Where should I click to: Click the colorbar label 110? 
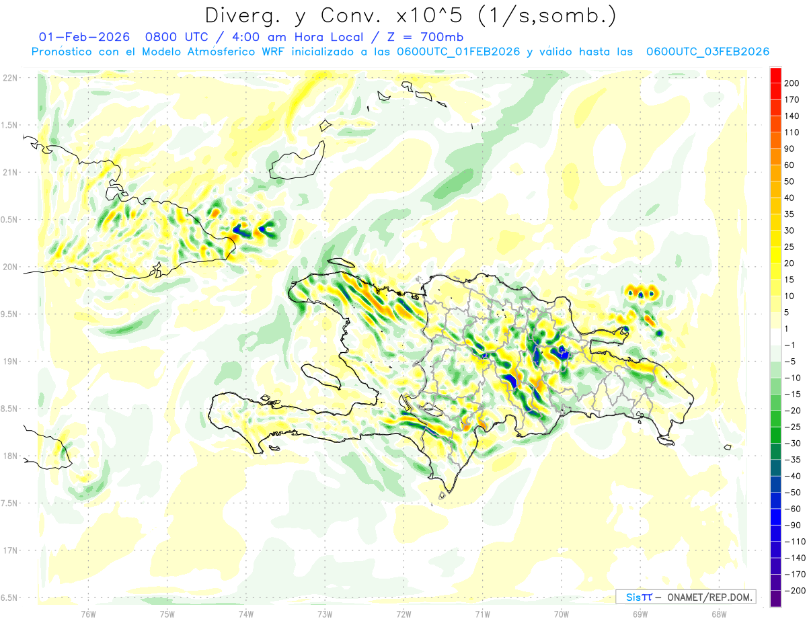point(792,132)
